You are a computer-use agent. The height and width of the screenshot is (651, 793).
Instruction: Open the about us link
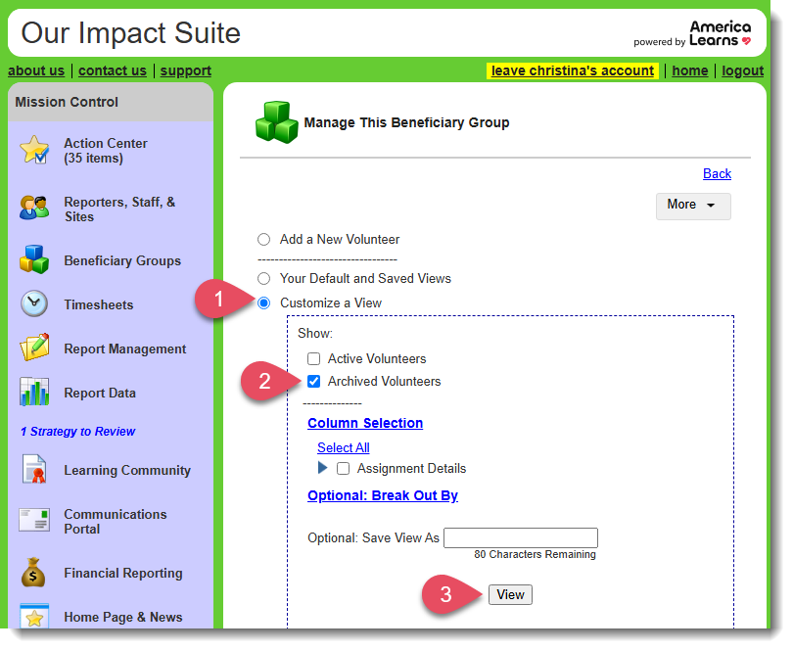(x=36, y=70)
